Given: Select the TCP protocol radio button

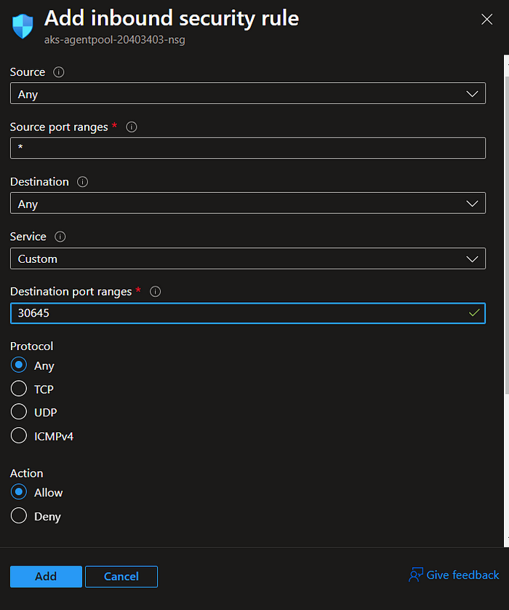Looking at the screenshot, I should click(19, 389).
